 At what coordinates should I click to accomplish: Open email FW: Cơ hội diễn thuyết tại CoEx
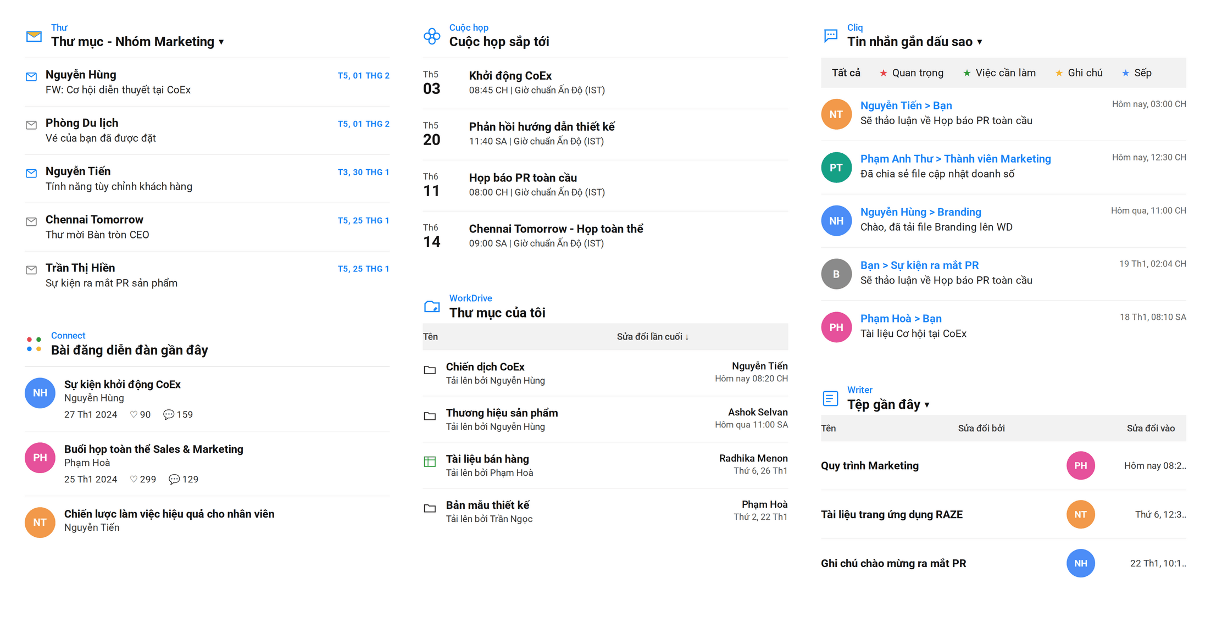[207, 82]
